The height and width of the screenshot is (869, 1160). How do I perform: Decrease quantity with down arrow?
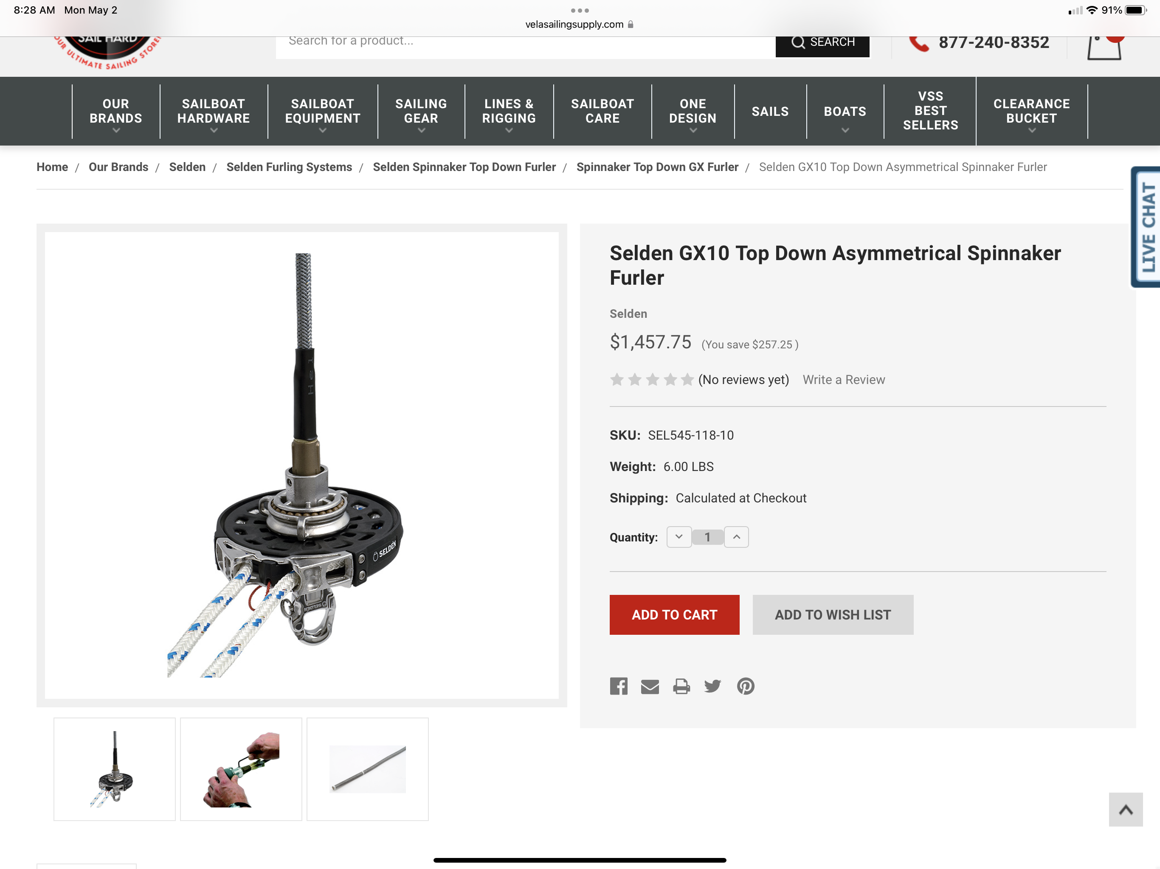[x=679, y=537]
